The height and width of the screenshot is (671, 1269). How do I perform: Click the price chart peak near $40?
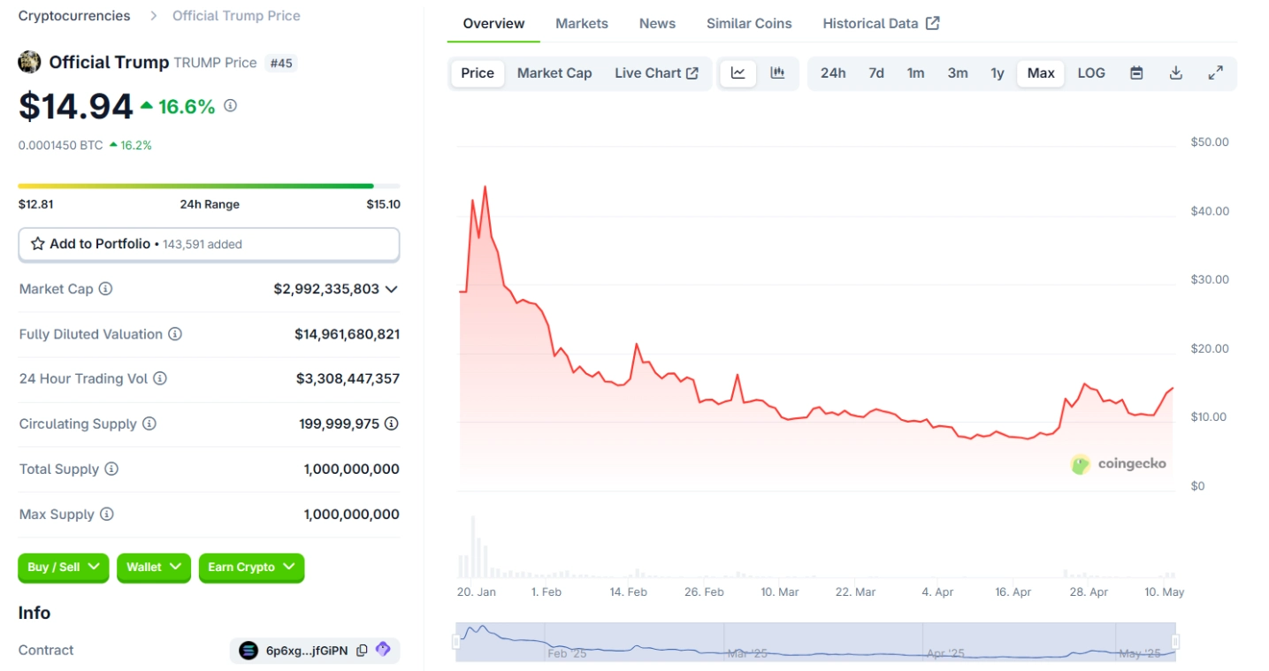point(485,187)
